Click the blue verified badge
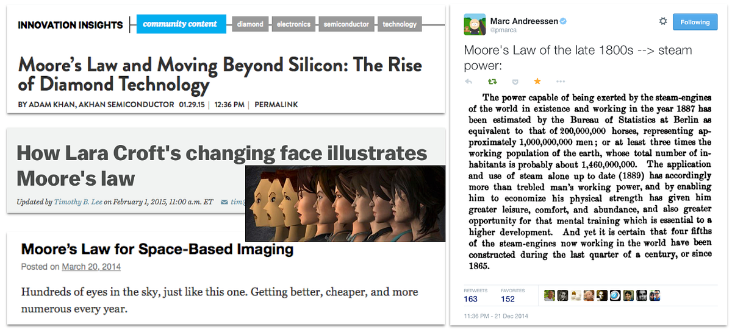 point(563,21)
